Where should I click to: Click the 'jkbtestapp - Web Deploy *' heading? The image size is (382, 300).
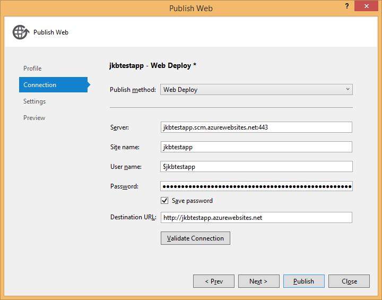tap(153, 66)
